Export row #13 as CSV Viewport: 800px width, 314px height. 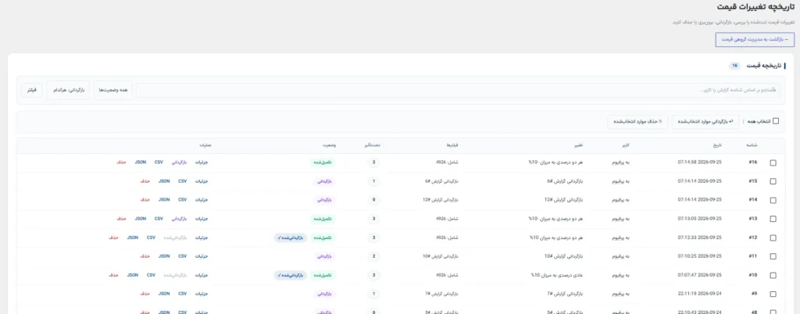pyautogui.click(x=159, y=219)
